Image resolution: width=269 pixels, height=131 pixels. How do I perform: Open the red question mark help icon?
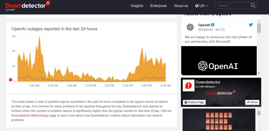point(11,80)
